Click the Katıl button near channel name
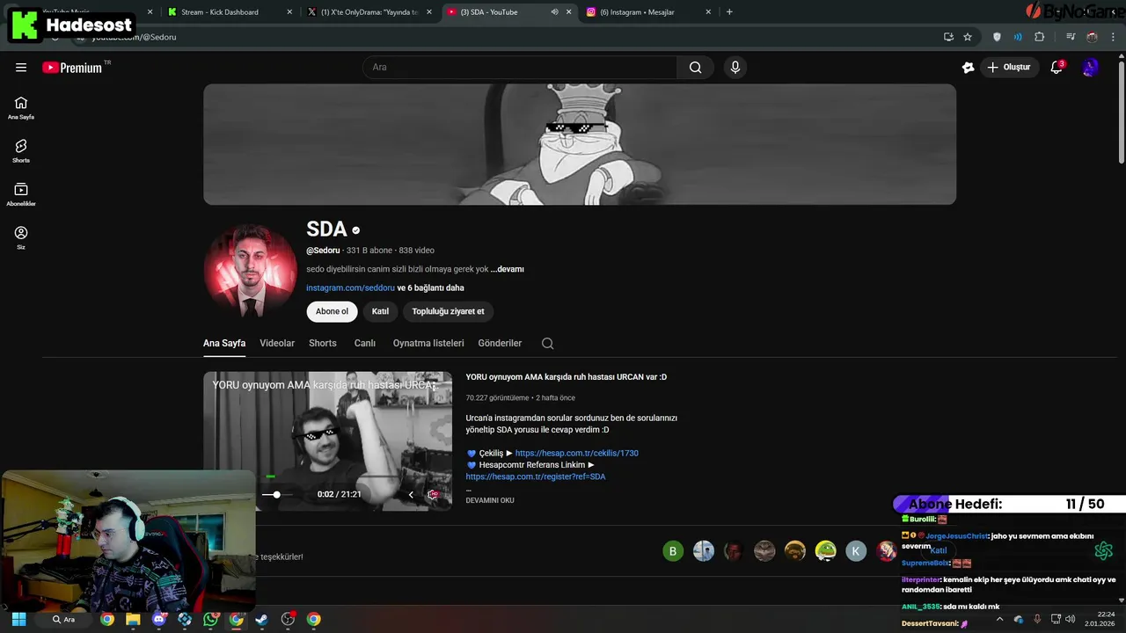The image size is (1126, 633). [x=380, y=311]
